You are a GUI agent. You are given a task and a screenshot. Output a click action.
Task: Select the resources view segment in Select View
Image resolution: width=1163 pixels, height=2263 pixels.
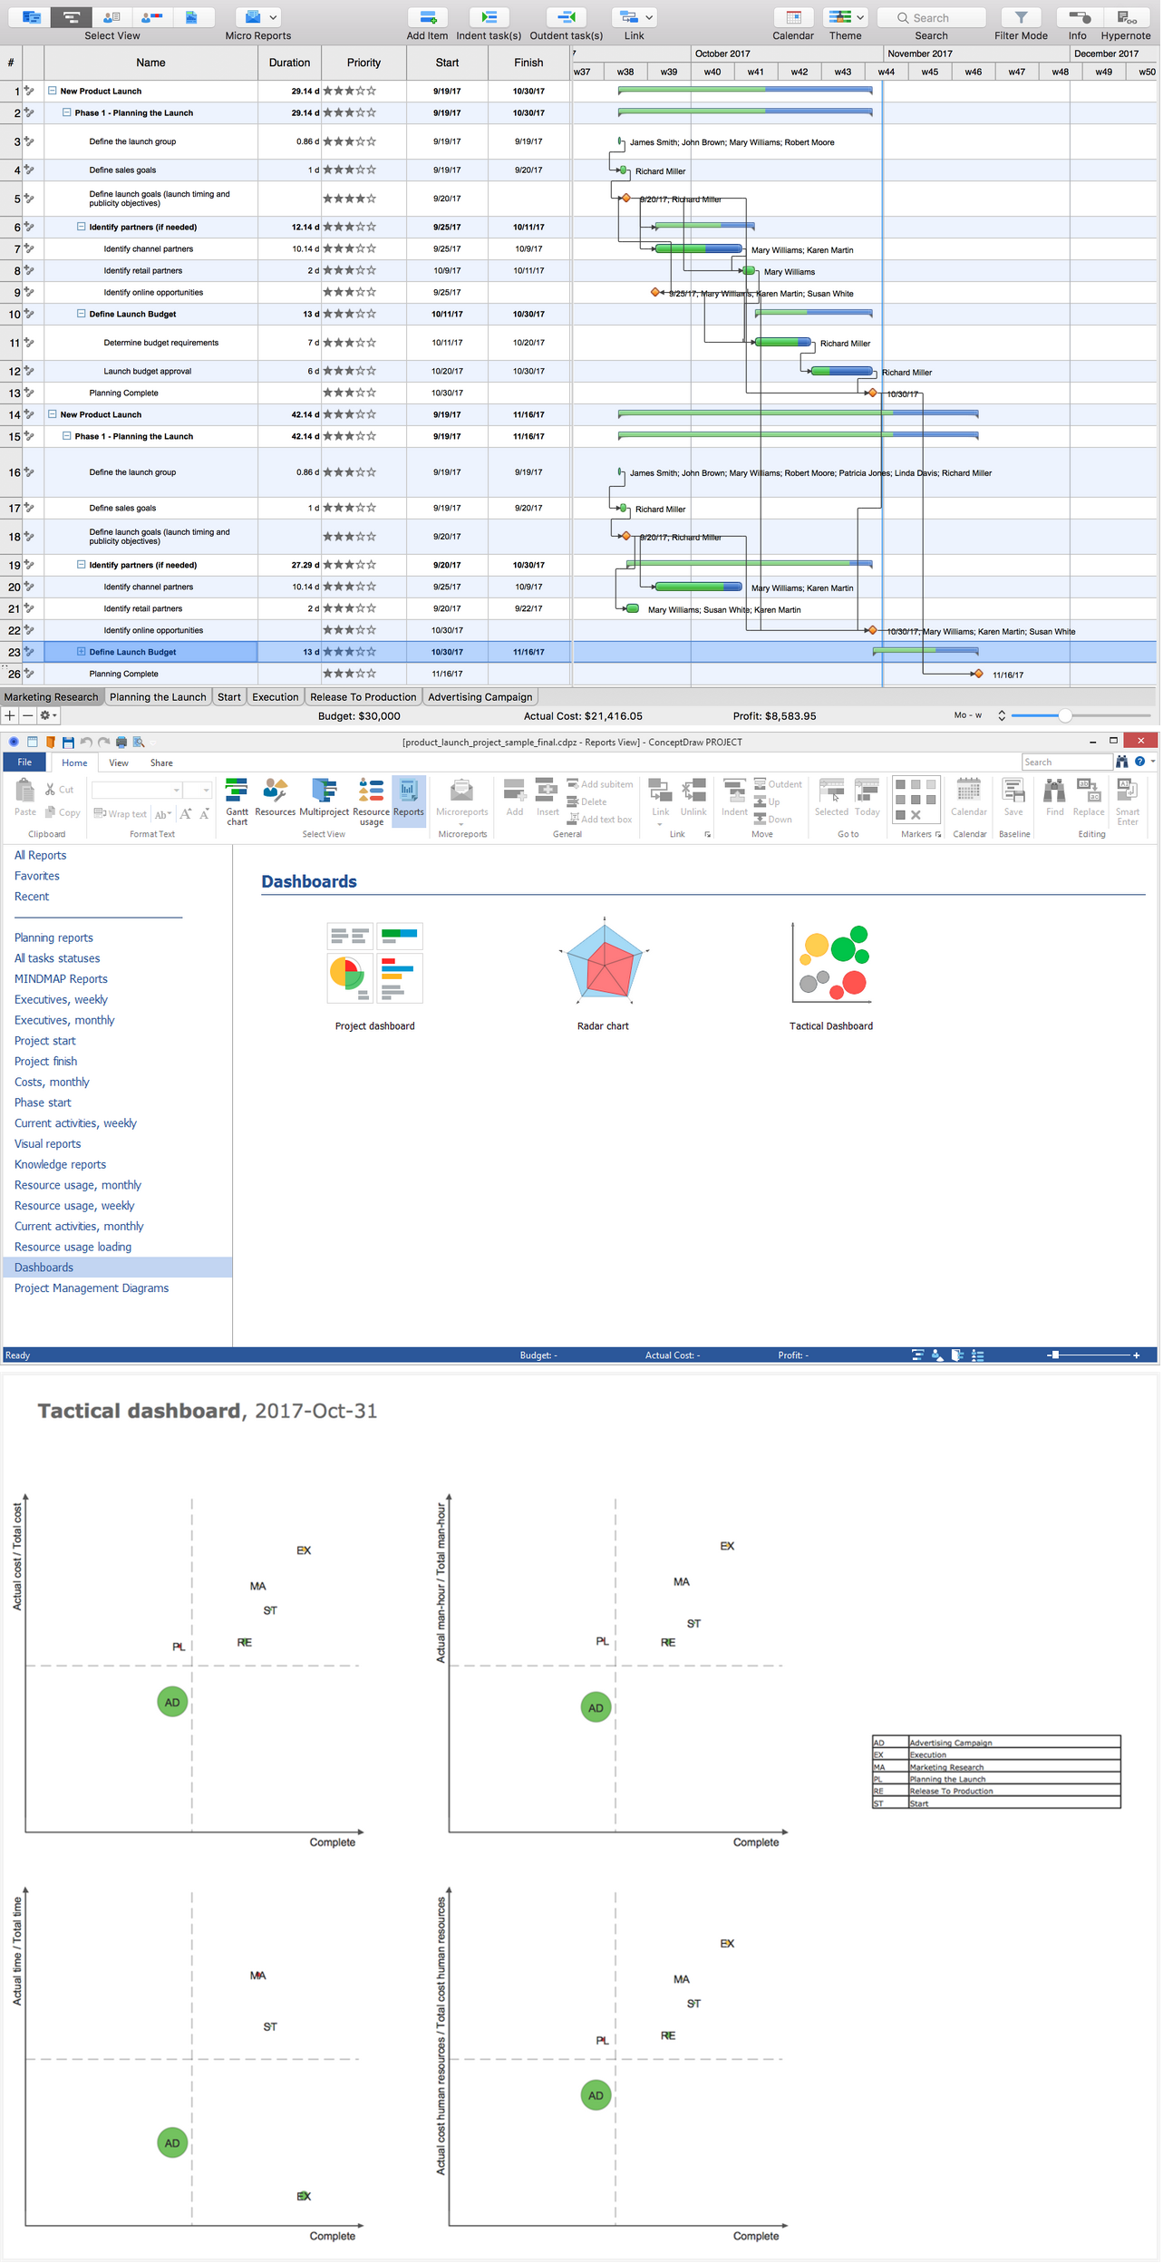[x=111, y=17]
